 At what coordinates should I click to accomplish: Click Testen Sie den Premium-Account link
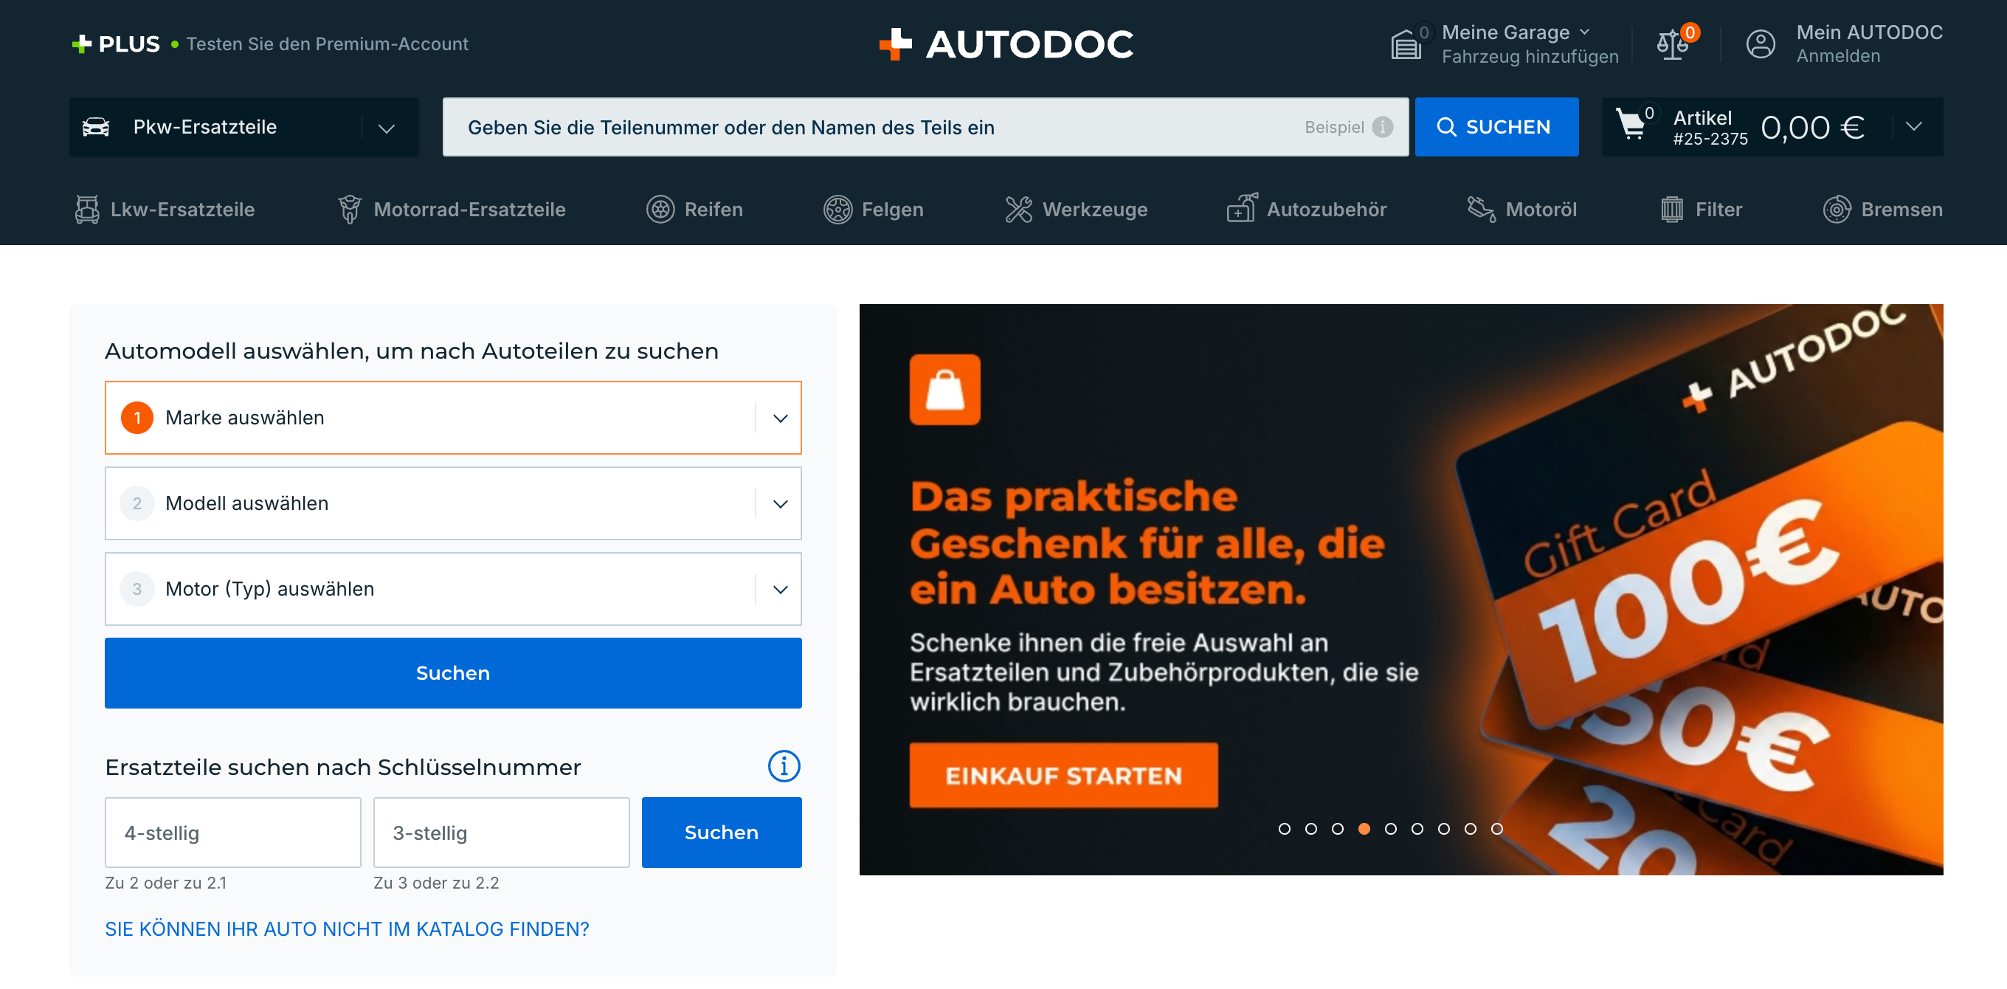pos(327,44)
